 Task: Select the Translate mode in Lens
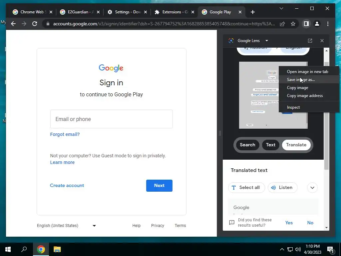click(x=296, y=145)
